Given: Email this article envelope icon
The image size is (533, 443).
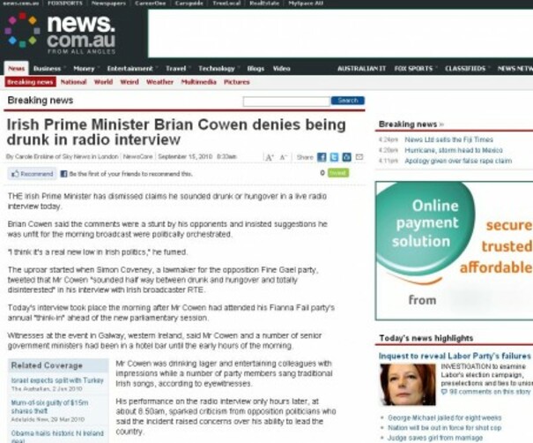Looking at the screenshot, I should click(x=359, y=157).
